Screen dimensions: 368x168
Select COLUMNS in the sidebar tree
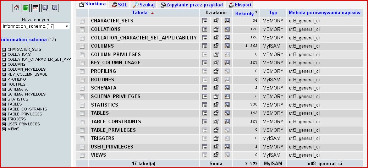[x=16, y=64]
